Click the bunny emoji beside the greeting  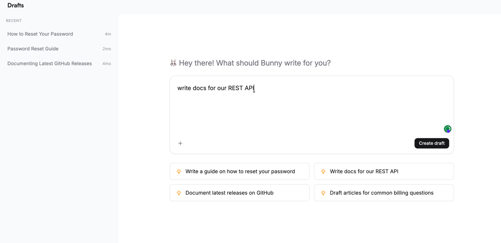point(173,63)
